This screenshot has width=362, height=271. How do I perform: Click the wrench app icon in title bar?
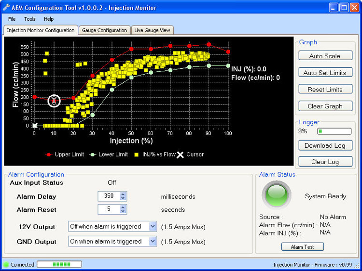tap(6, 7)
